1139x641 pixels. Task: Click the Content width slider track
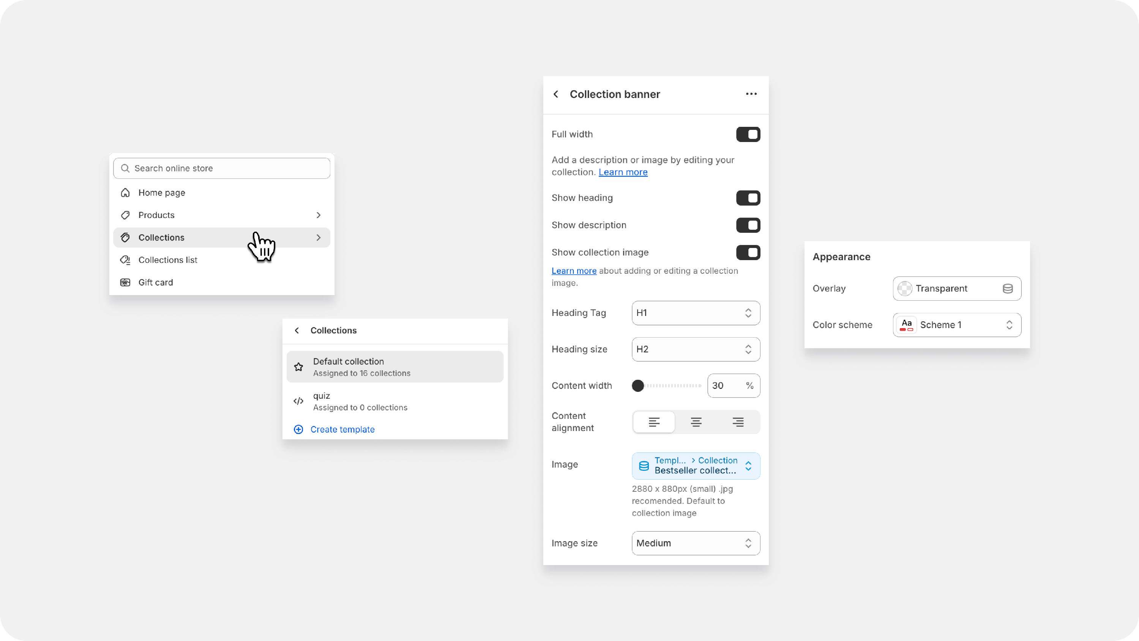click(x=667, y=386)
